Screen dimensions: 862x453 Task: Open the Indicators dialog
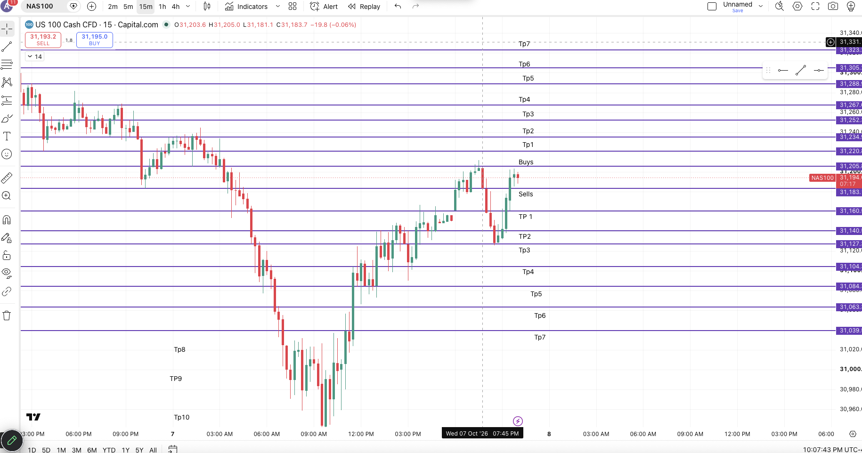click(246, 7)
